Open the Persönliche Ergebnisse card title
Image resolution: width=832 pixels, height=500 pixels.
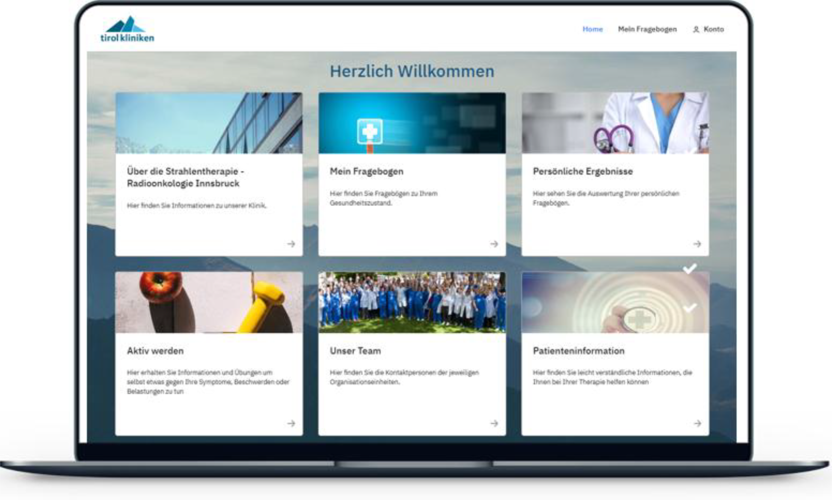[x=583, y=171]
